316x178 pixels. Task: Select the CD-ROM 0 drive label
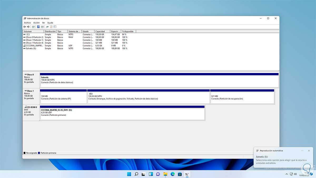pyautogui.click(x=31, y=113)
